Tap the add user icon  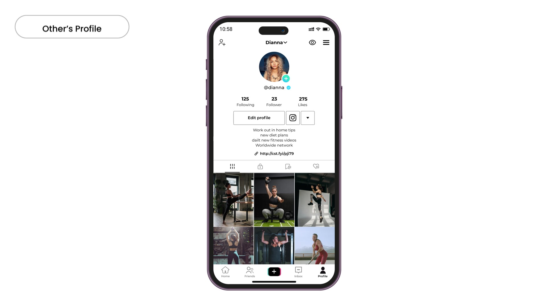click(222, 42)
